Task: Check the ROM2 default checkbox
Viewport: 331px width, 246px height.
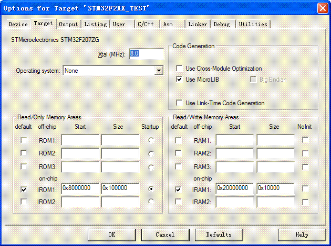Action: tap(24, 153)
